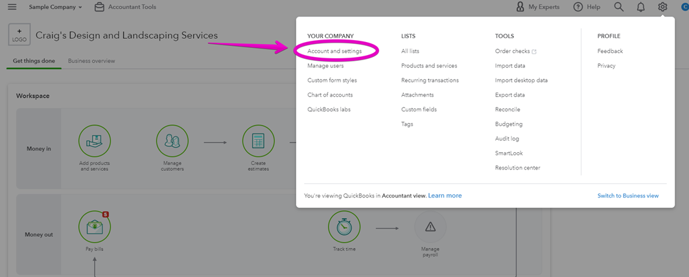Select Order checks tool
Viewport: 689px width, 277px height.
(x=512, y=51)
